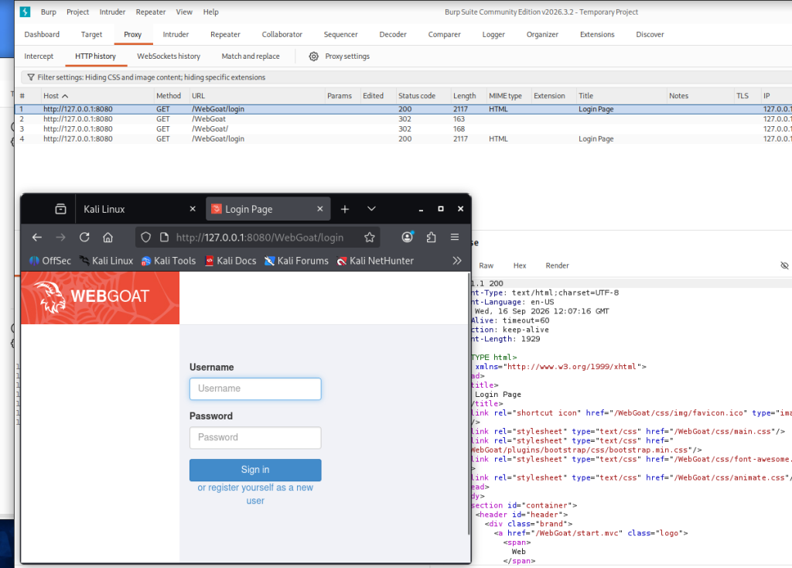Toggle the hide-nonprintable eye icon in response panel
792x568 pixels.
coord(784,265)
